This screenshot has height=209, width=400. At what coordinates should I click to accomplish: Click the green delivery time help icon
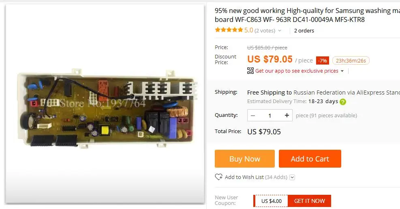click(343, 102)
